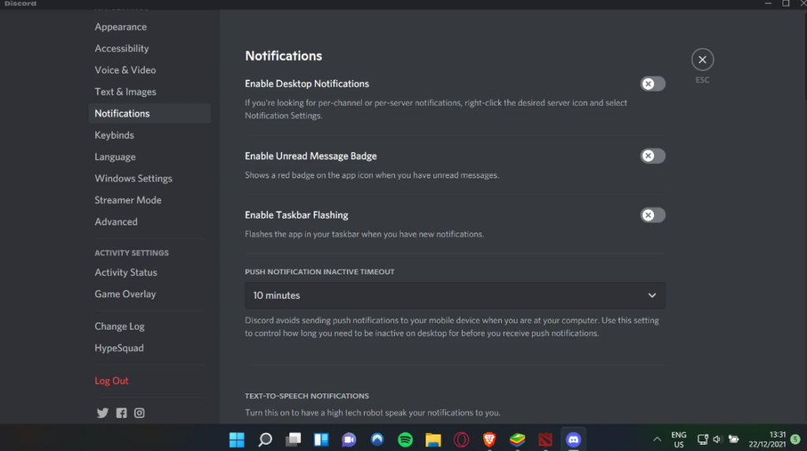The height and width of the screenshot is (451, 807).
Task: Click the Discord taskbar icon
Action: (574, 440)
